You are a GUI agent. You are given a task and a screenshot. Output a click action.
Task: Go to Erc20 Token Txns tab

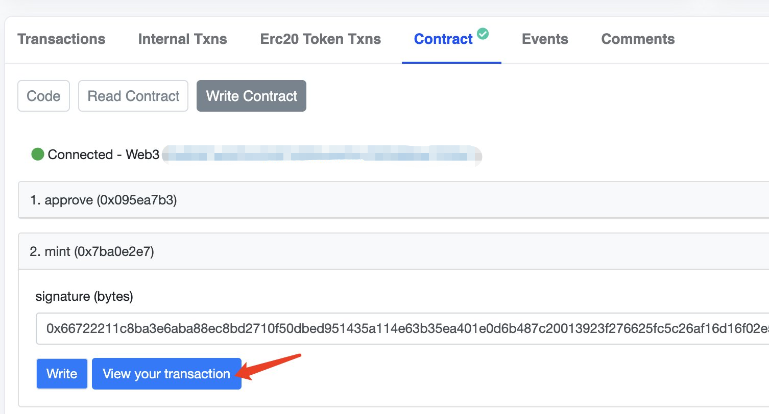[321, 39]
